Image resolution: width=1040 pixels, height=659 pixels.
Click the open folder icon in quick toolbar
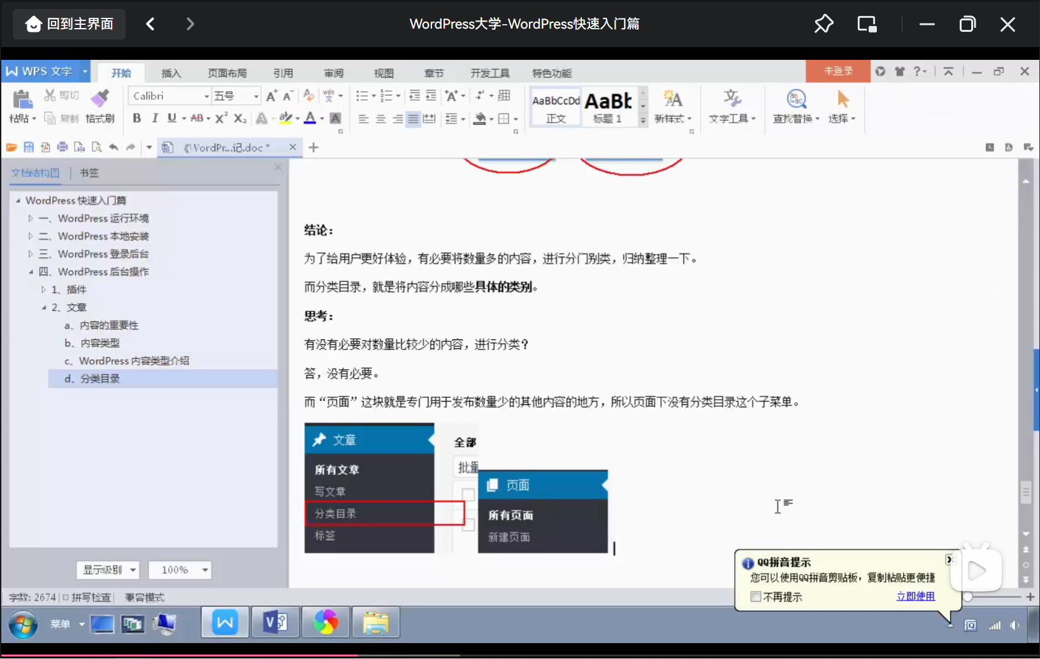pos(11,147)
